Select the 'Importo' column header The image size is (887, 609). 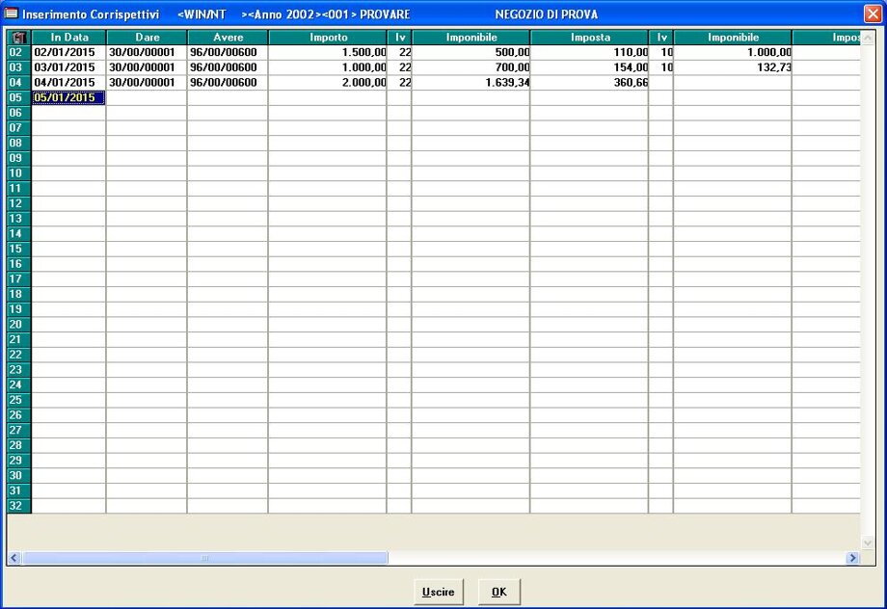[327, 37]
